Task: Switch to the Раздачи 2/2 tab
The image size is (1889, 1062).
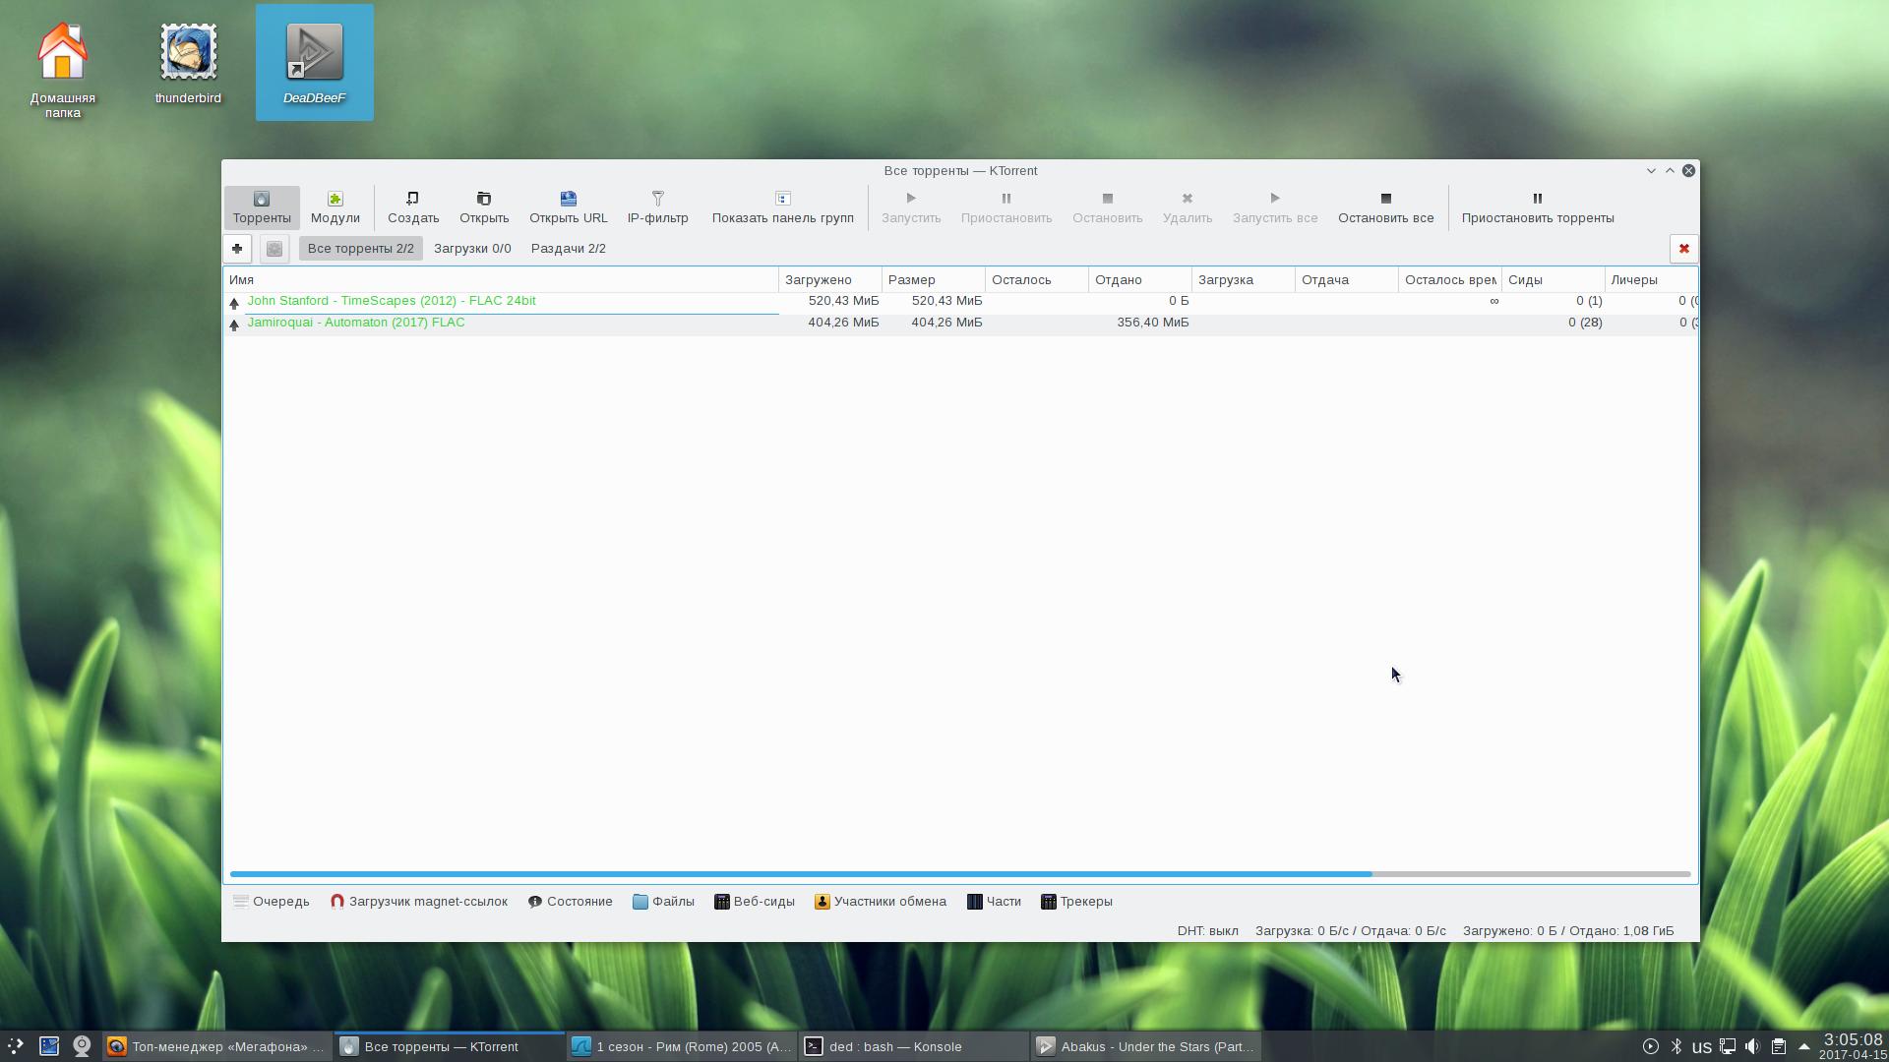Action: point(569,249)
